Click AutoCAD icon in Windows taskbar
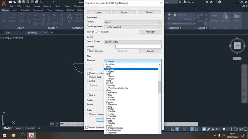 (31, 135)
